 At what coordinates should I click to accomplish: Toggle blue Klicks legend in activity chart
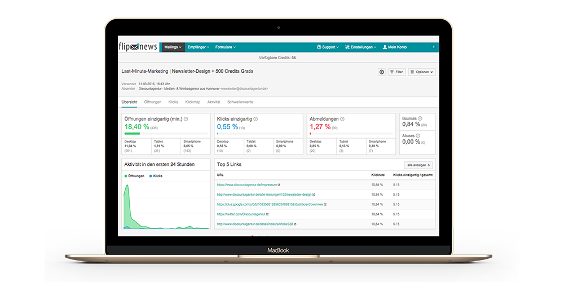point(156,176)
